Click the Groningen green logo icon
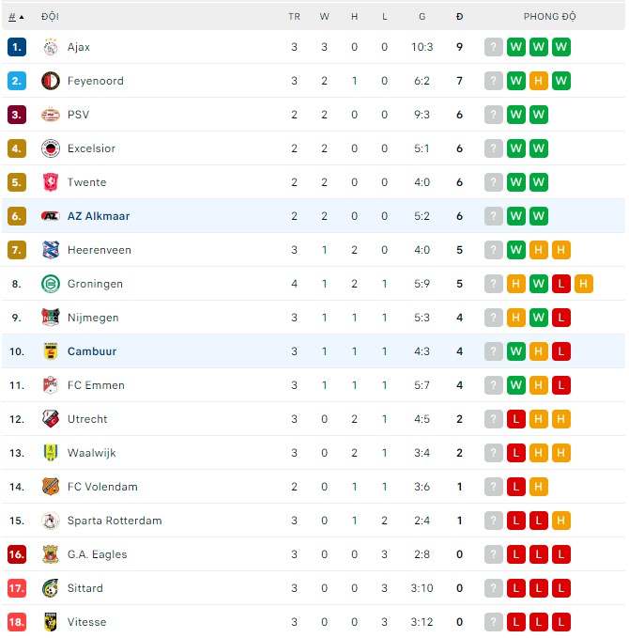Image resolution: width=629 pixels, height=638 pixels. (x=51, y=284)
